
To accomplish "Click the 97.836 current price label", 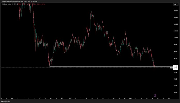I will point(175,68).
